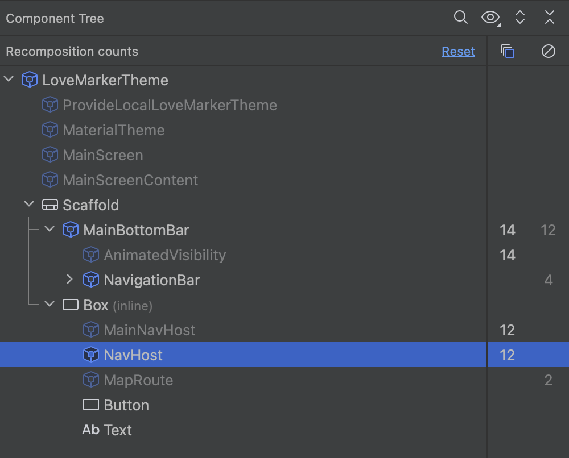Image resolution: width=569 pixels, height=458 pixels.
Task: Click the MapRoute tree item
Action: (138, 380)
